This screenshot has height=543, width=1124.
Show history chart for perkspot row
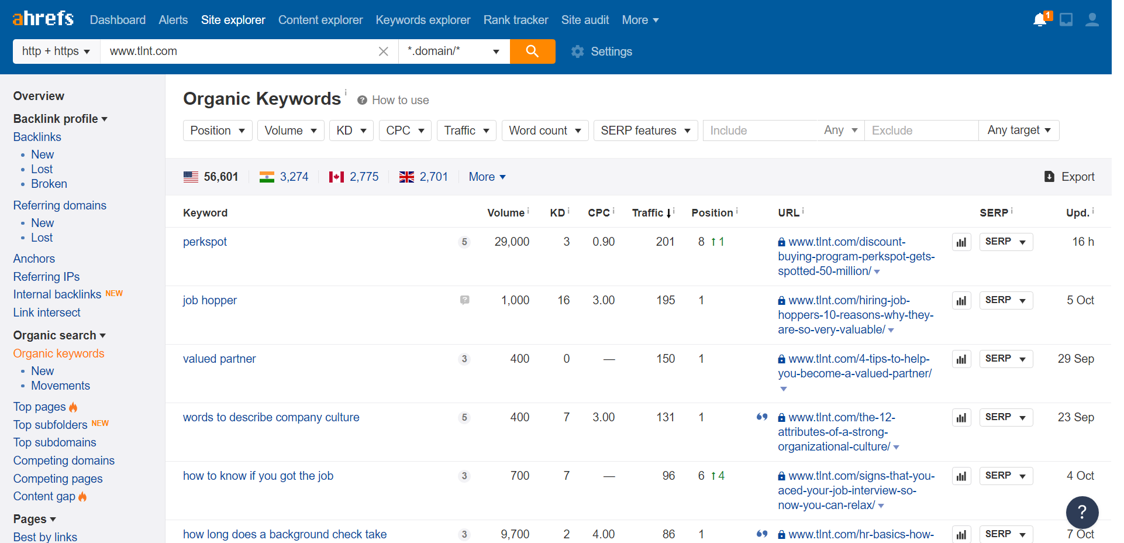click(x=961, y=242)
